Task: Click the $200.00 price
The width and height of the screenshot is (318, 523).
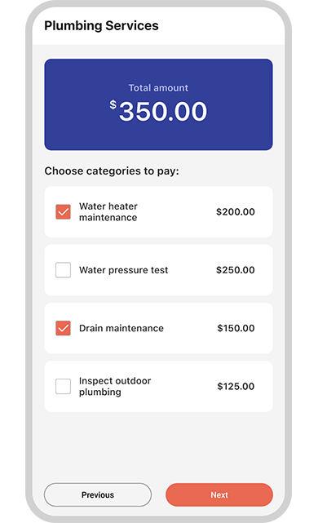Action: (236, 212)
